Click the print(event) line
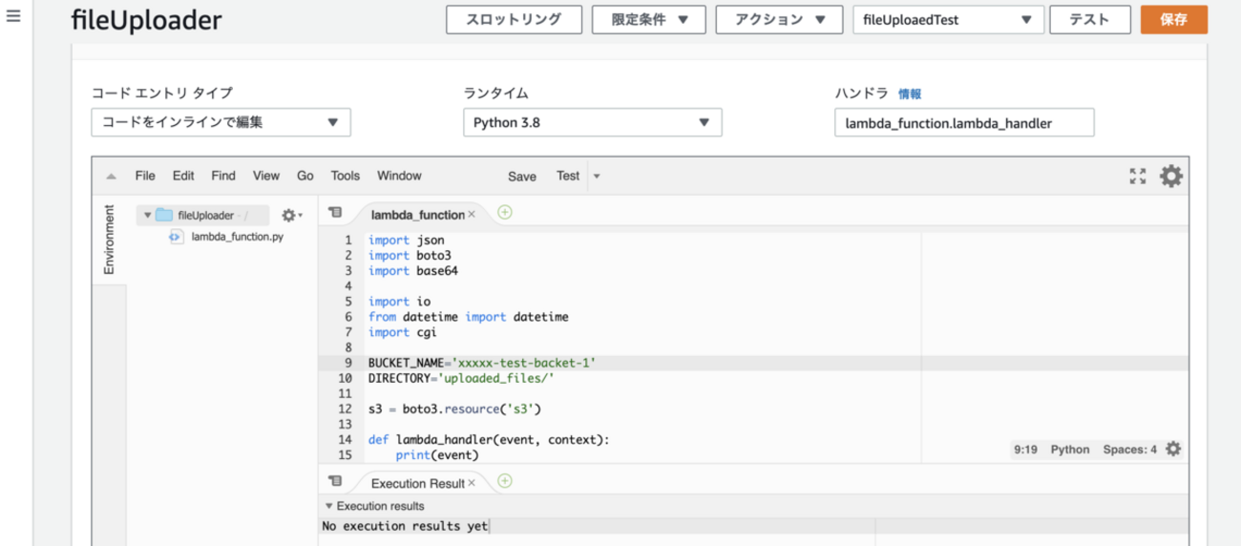Viewport: 1241px width, 546px height. 437,454
